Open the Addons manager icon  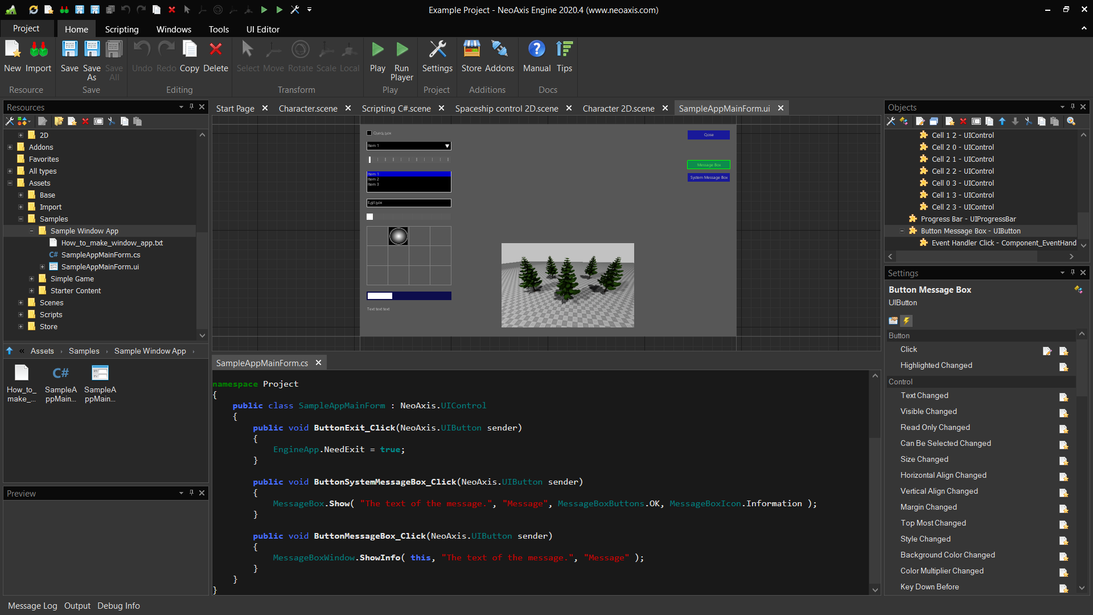499,50
